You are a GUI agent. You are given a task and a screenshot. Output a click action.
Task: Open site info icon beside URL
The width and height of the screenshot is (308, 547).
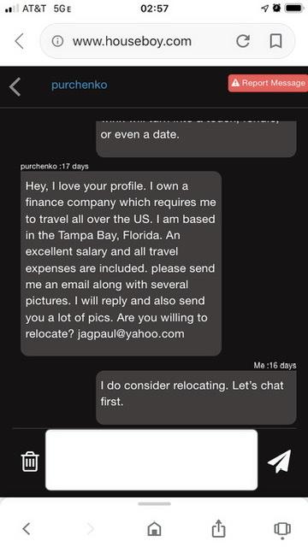57,42
